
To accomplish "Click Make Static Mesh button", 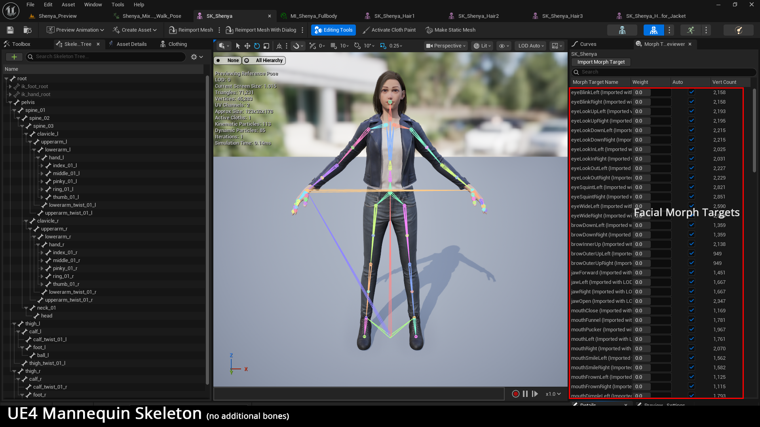I will pyautogui.click(x=450, y=30).
